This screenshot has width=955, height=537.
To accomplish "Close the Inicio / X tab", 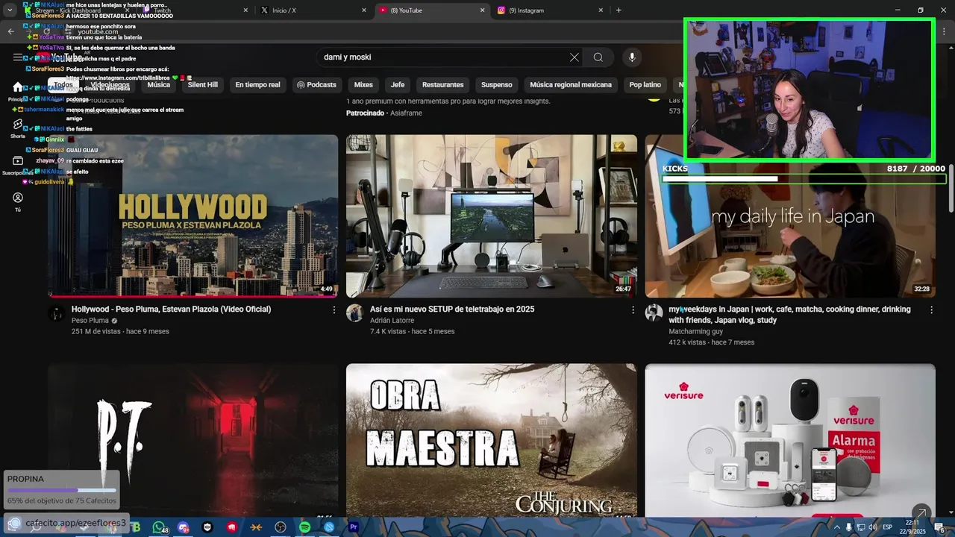I will 364,10.
